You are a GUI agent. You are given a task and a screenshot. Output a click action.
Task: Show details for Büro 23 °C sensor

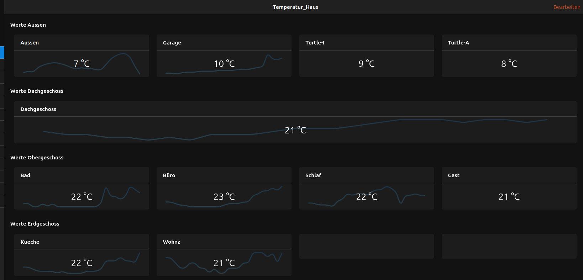[224, 197]
